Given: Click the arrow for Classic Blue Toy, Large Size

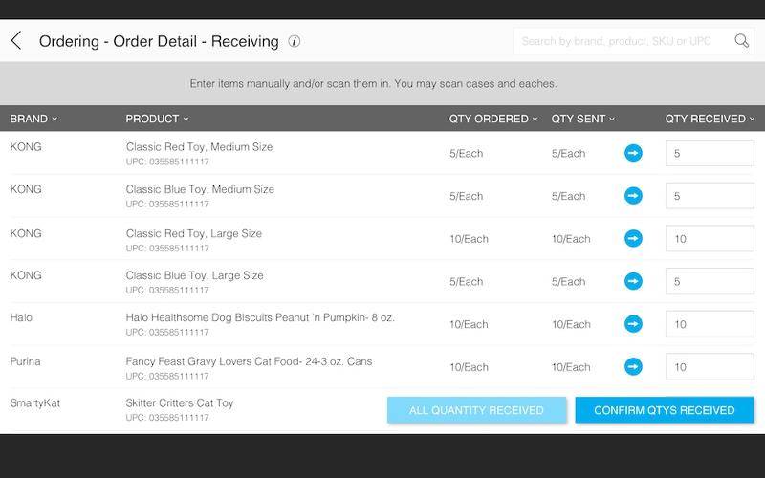Looking at the screenshot, I should (633, 281).
